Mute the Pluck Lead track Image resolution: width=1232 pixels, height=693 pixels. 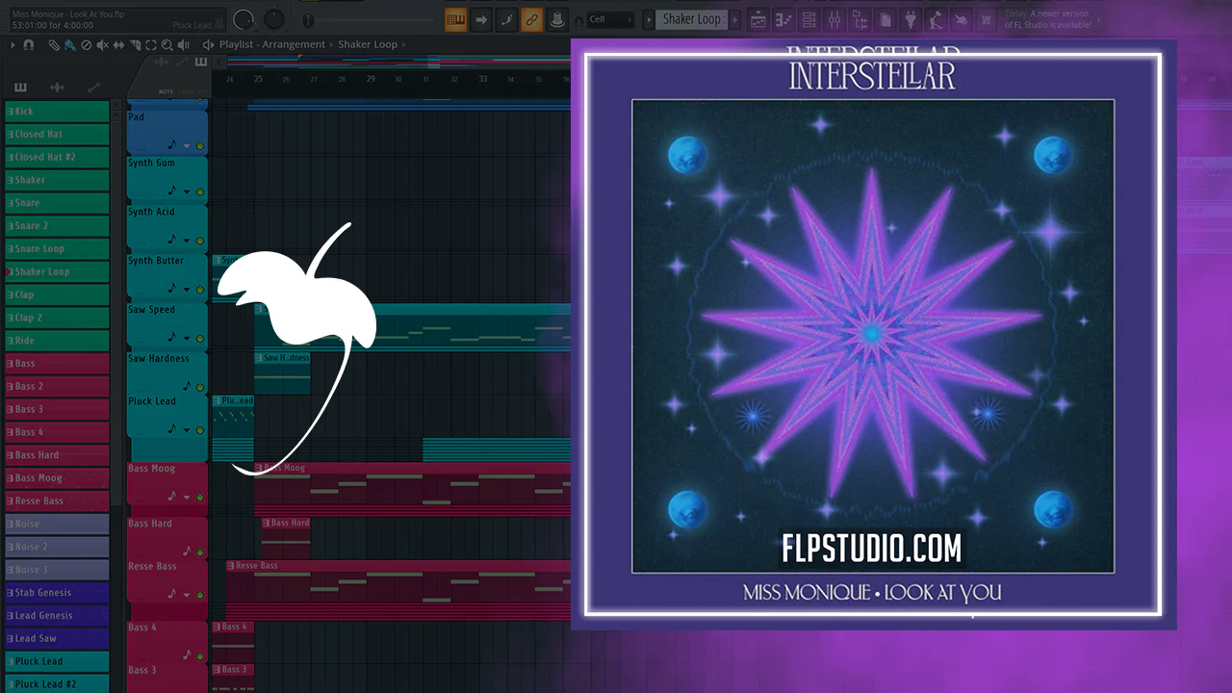click(200, 430)
